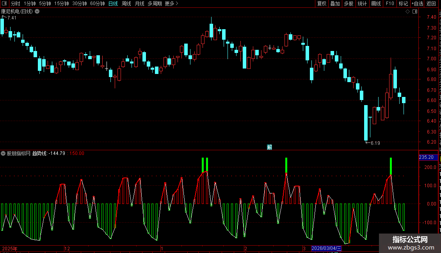The height and width of the screenshot is (253, 441).
Task: Click the 6.60 price axis label
Action: [431, 100]
